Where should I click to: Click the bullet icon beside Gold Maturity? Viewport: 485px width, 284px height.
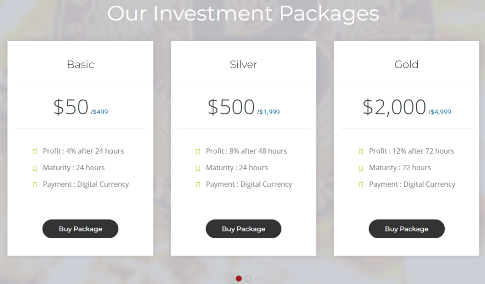pyautogui.click(x=360, y=168)
